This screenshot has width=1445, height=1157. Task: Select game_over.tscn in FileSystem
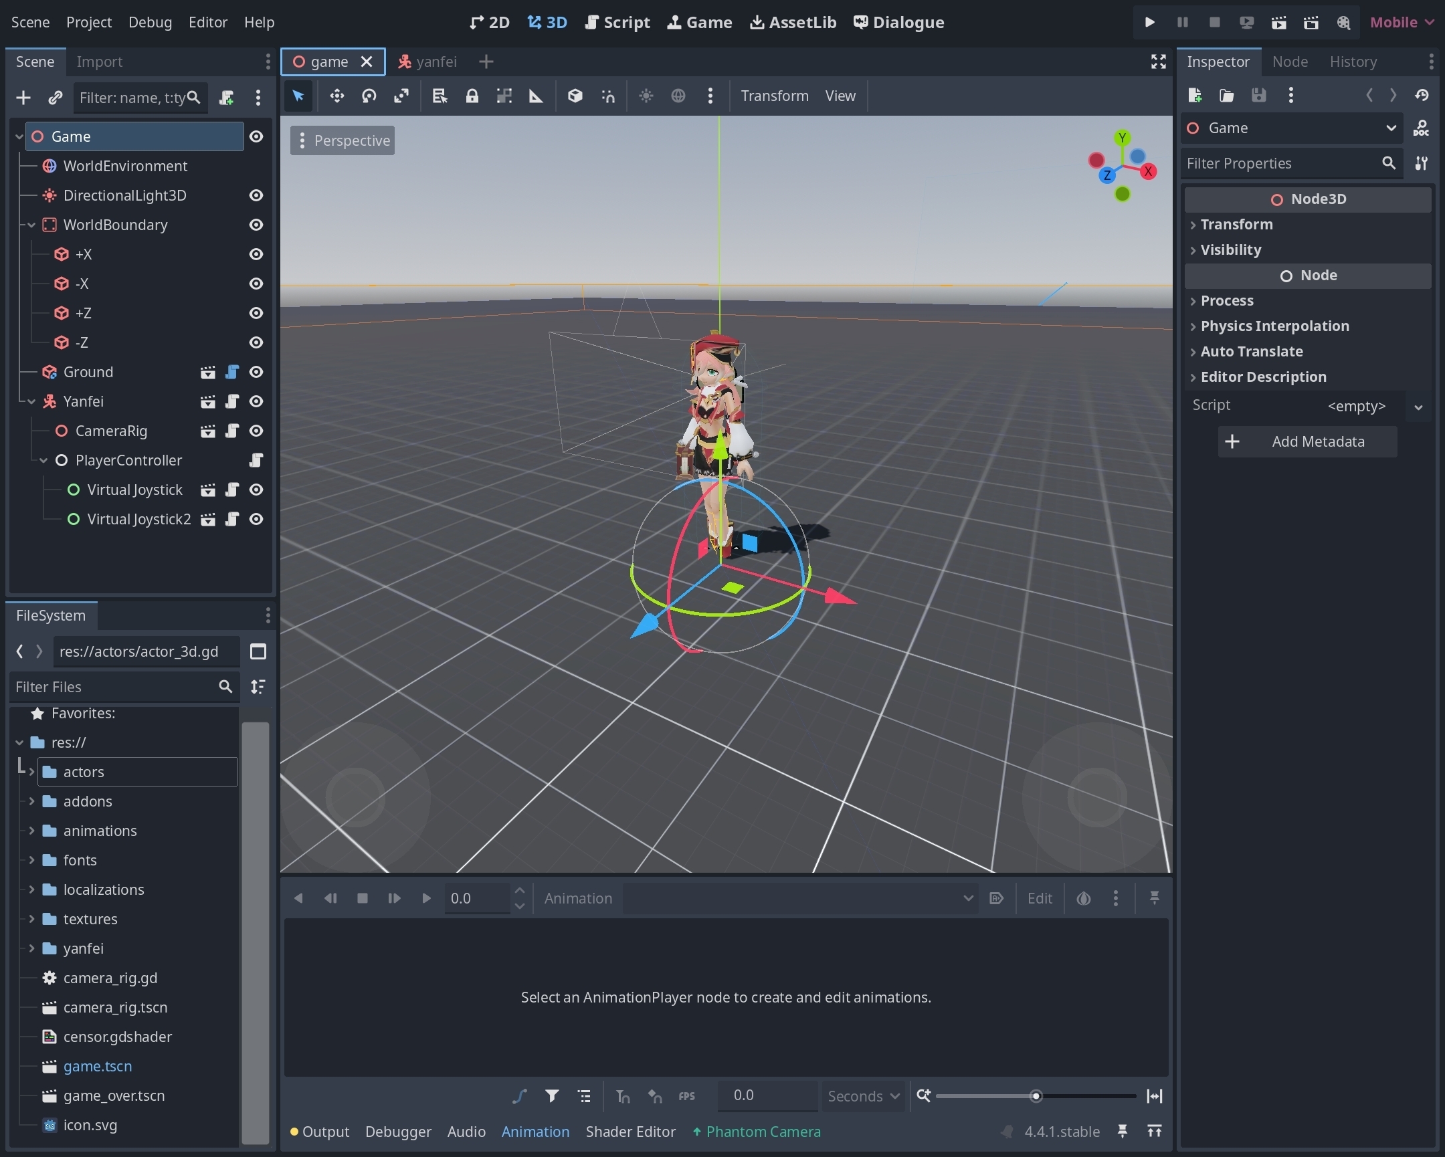point(114,1095)
